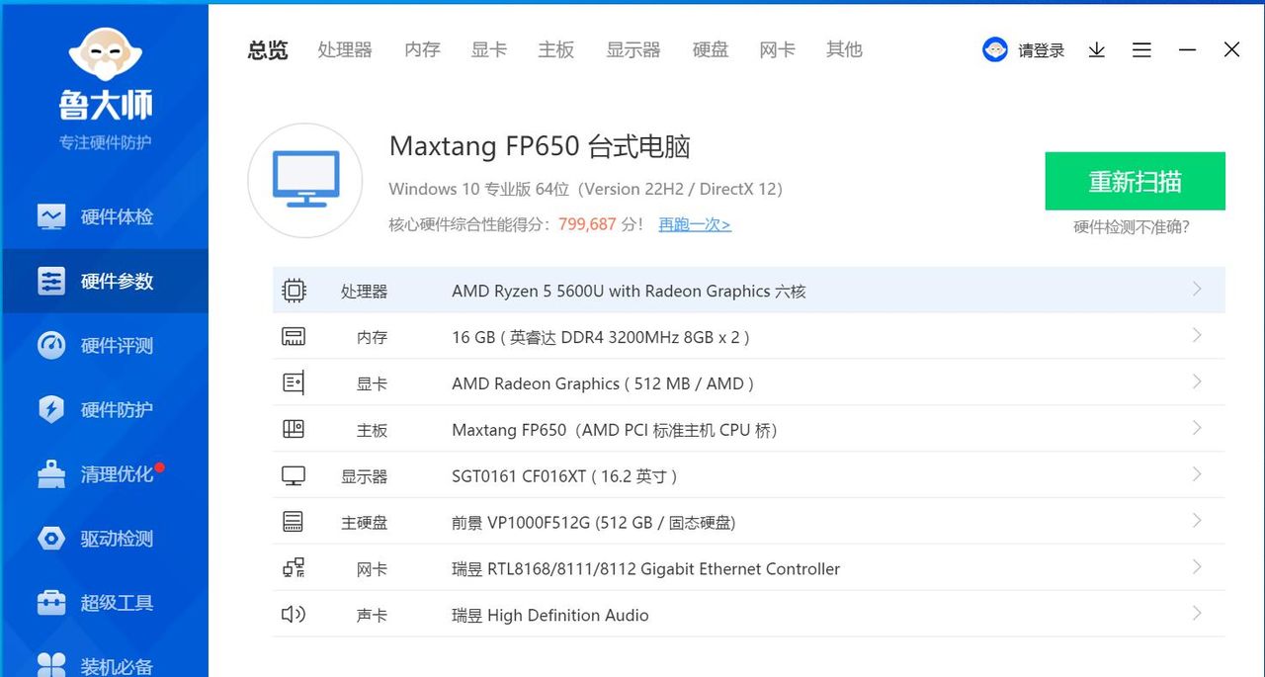The image size is (1265, 677).
Task: Select the 硬件评测 gauge icon
Action: tap(51, 346)
